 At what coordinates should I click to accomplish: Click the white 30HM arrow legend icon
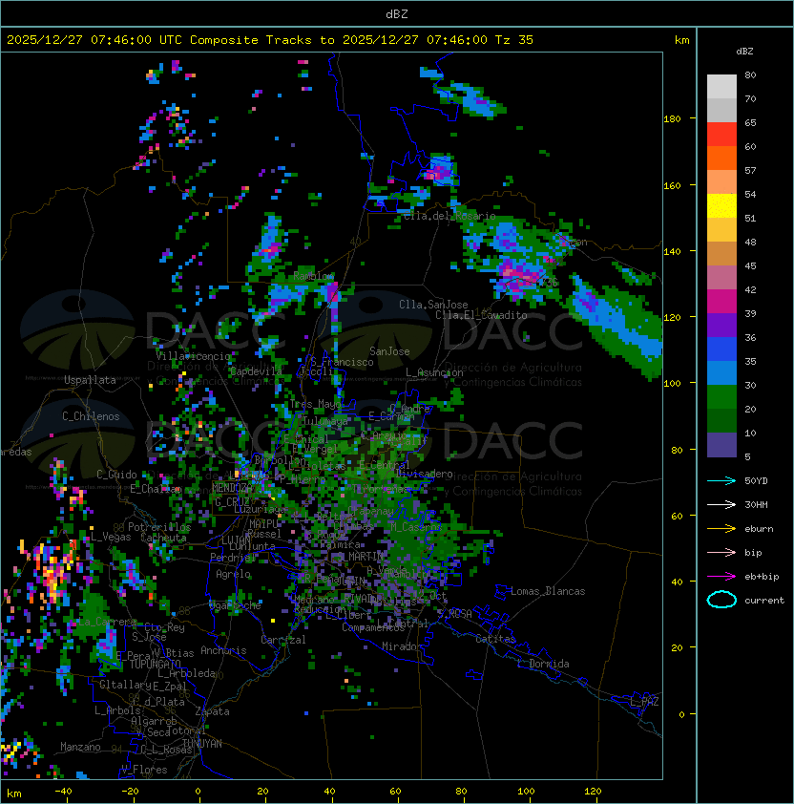click(x=721, y=505)
